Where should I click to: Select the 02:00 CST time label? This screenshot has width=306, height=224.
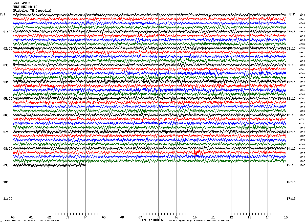click(x=8, y=49)
